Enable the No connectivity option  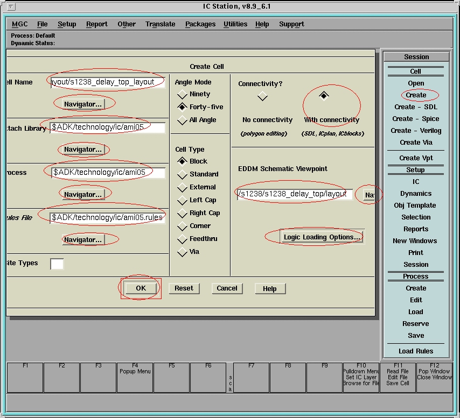coord(262,96)
